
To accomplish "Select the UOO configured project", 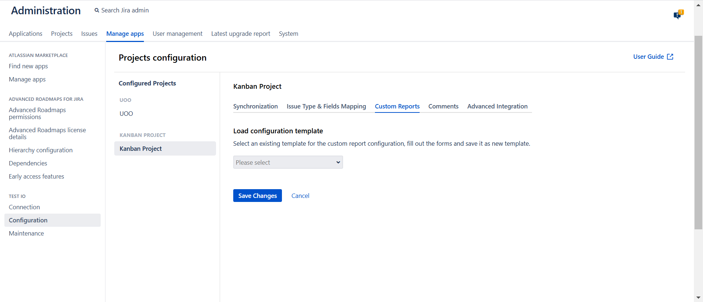I will 126,114.
